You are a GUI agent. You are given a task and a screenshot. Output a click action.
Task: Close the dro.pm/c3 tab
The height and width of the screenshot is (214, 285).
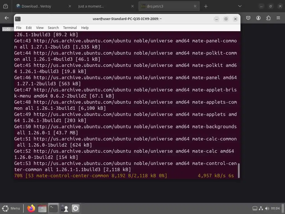tap(195, 6)
